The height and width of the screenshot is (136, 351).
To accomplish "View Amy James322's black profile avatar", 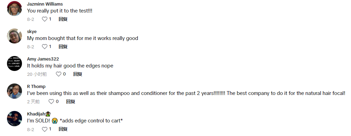I will [x=15, y=63].
